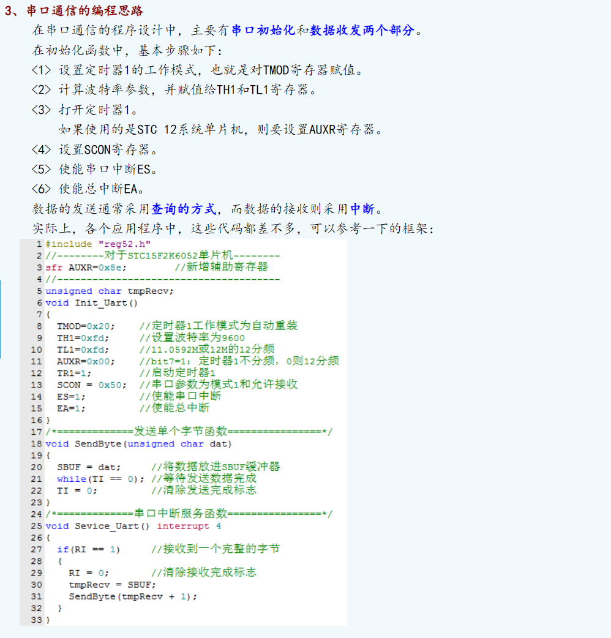Click the blue text '数据收发两个部分'

pyautogui.click(x=362, y=30)
